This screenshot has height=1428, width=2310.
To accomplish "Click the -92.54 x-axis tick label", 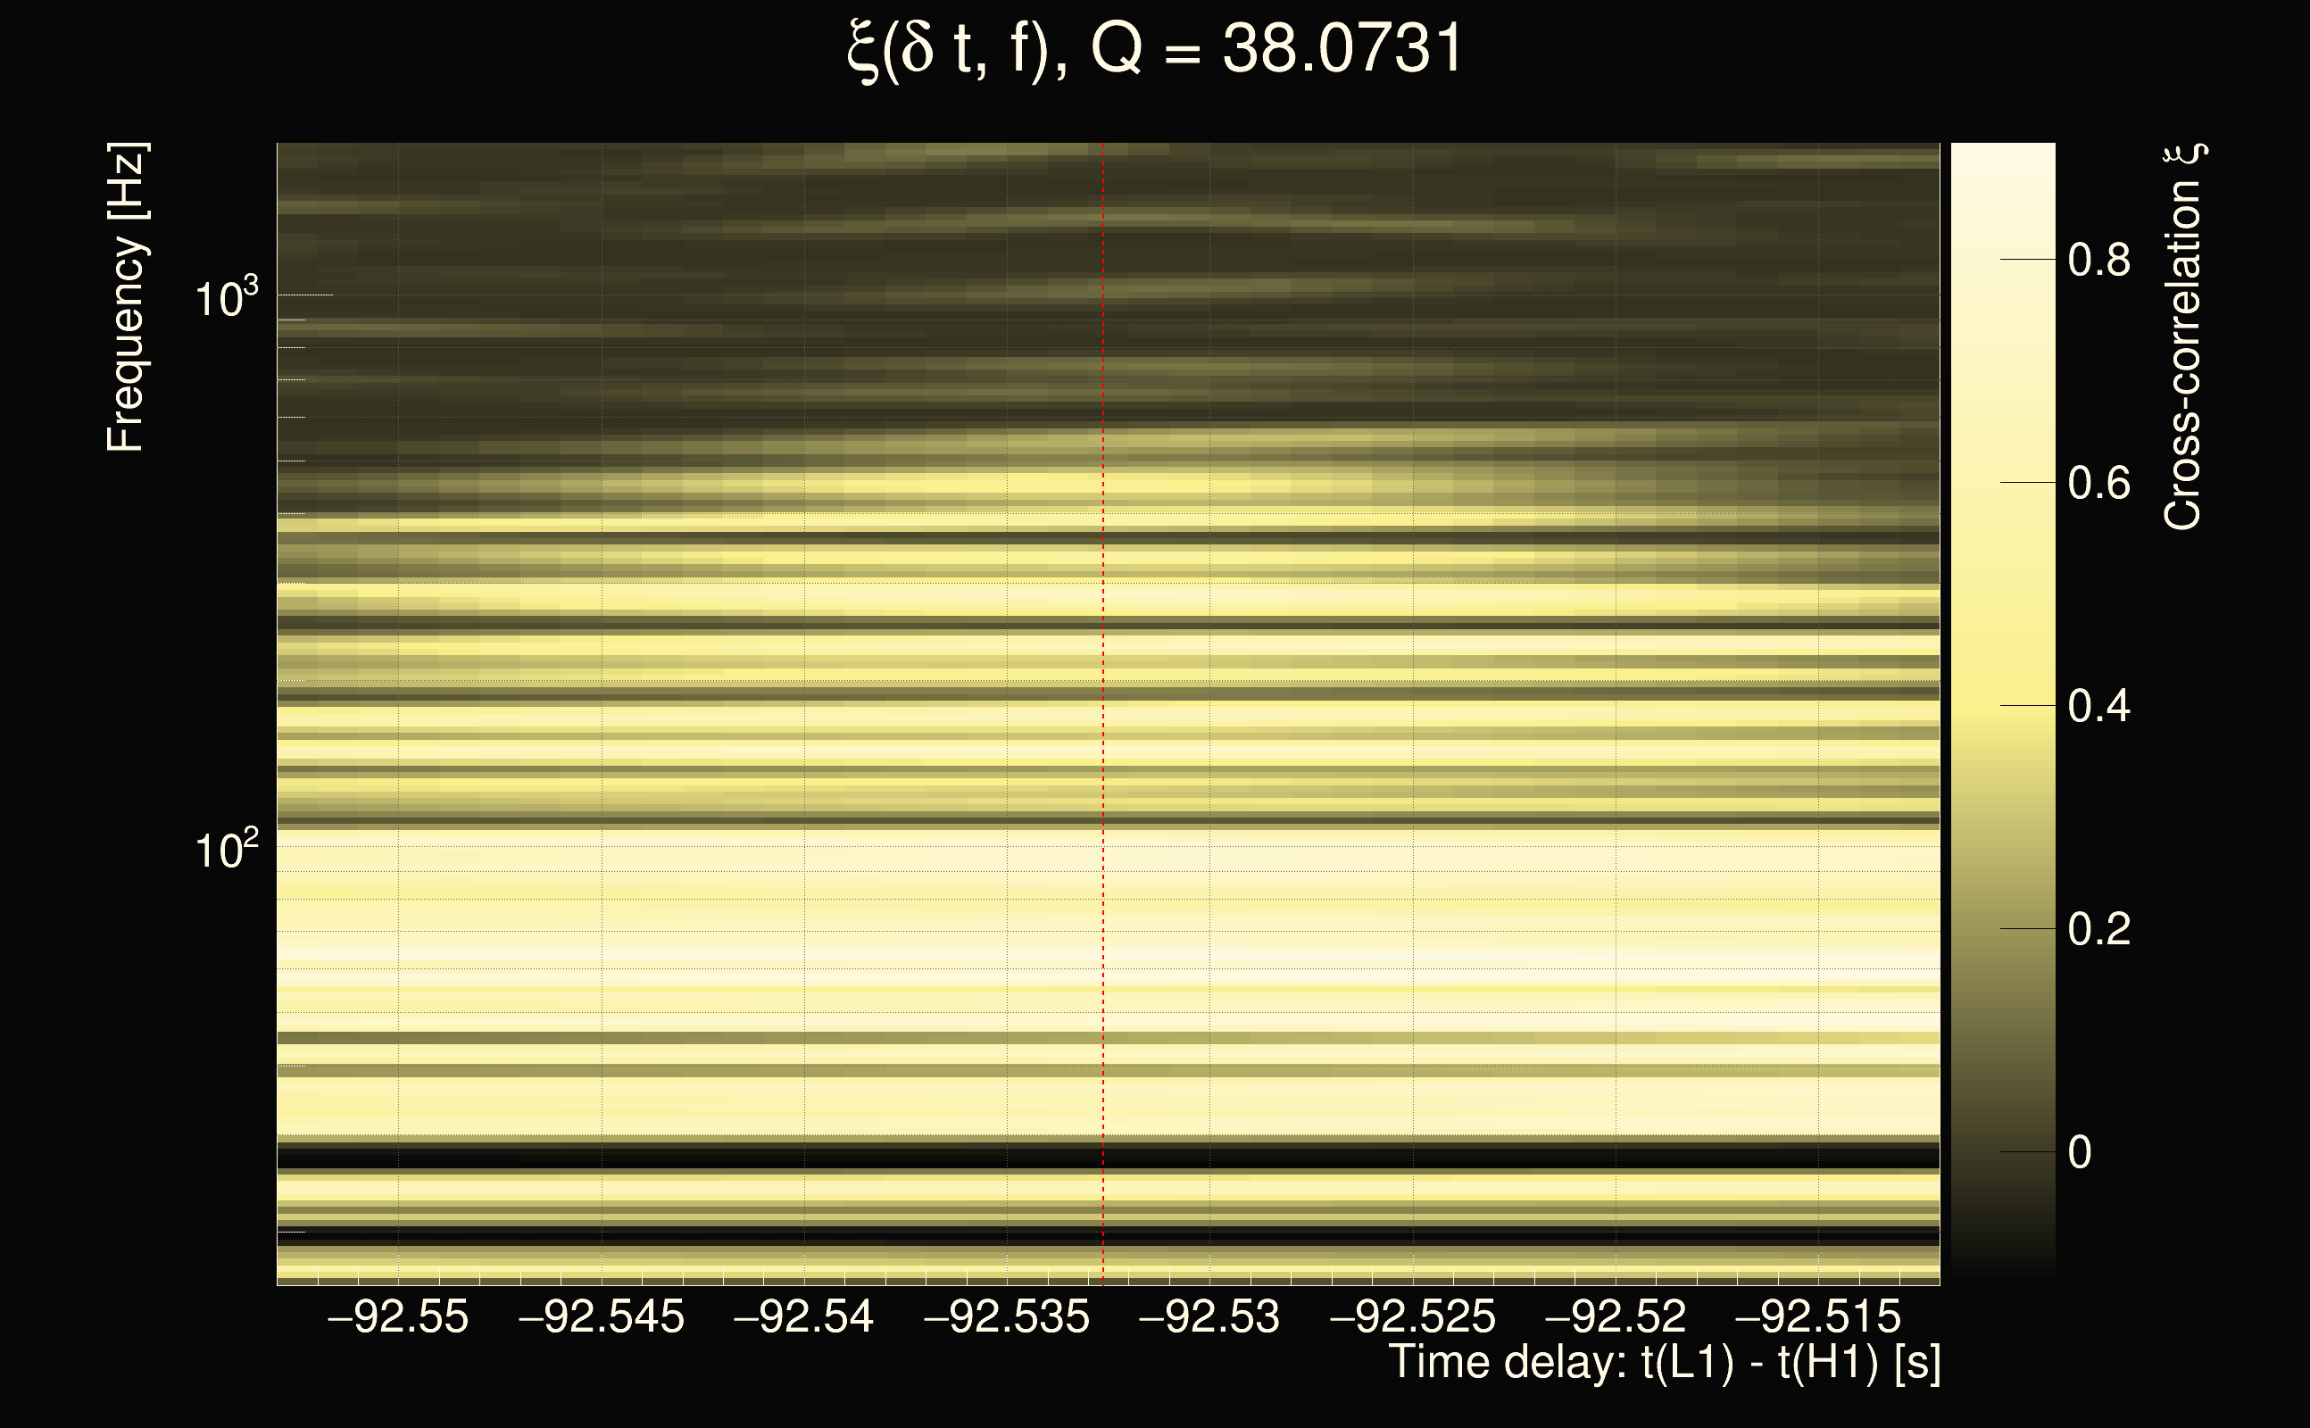I will (803, 1316).
